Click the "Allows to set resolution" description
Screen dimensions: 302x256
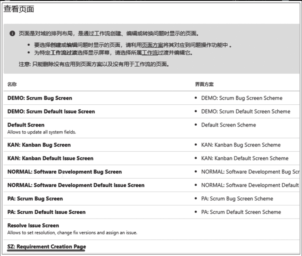click(72, 233)
